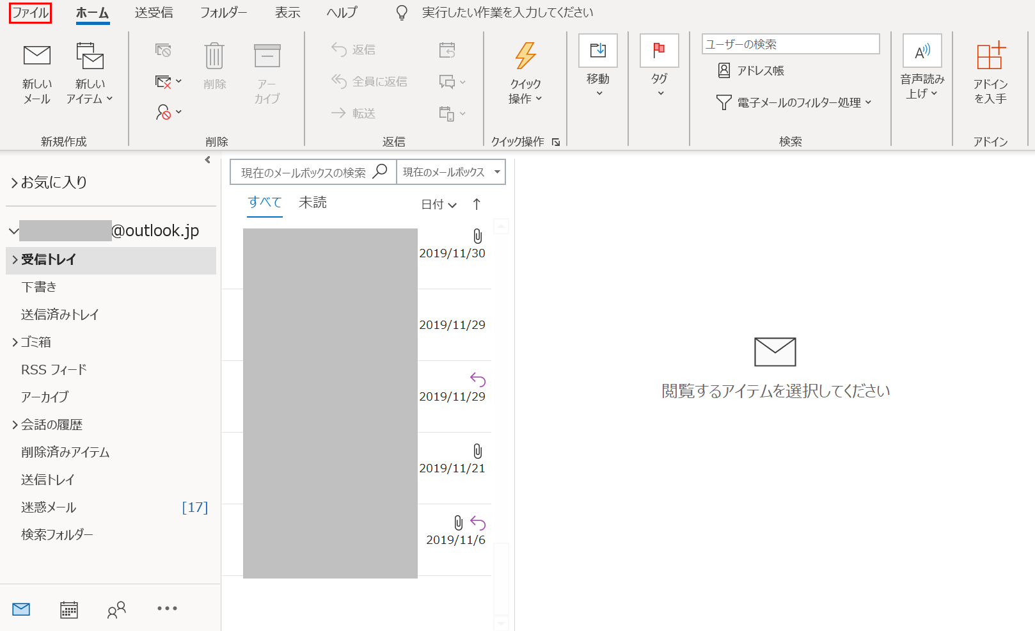Click the Mail navigation icon
The width and height of the screenshot is (1035, 631).
pyautogui.click(x=21, y=609)
